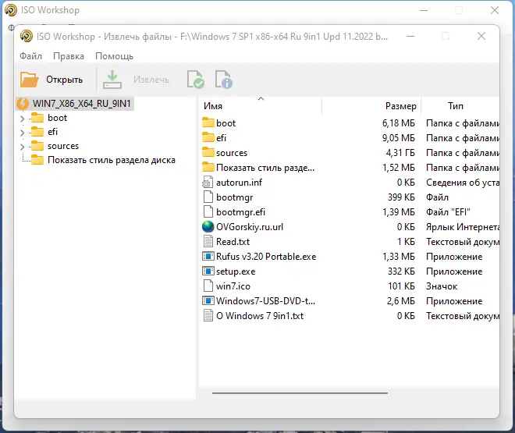This screenshot has width=515, height=433.
Task: Click the Значок type cell of win7.ico
Action: pos(442,286)
